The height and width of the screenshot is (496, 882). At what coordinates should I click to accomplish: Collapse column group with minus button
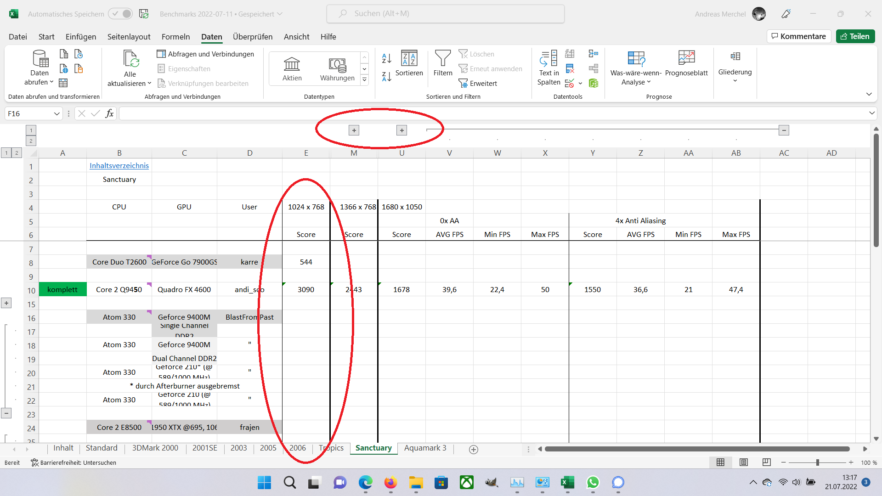(x=784, y=130)
